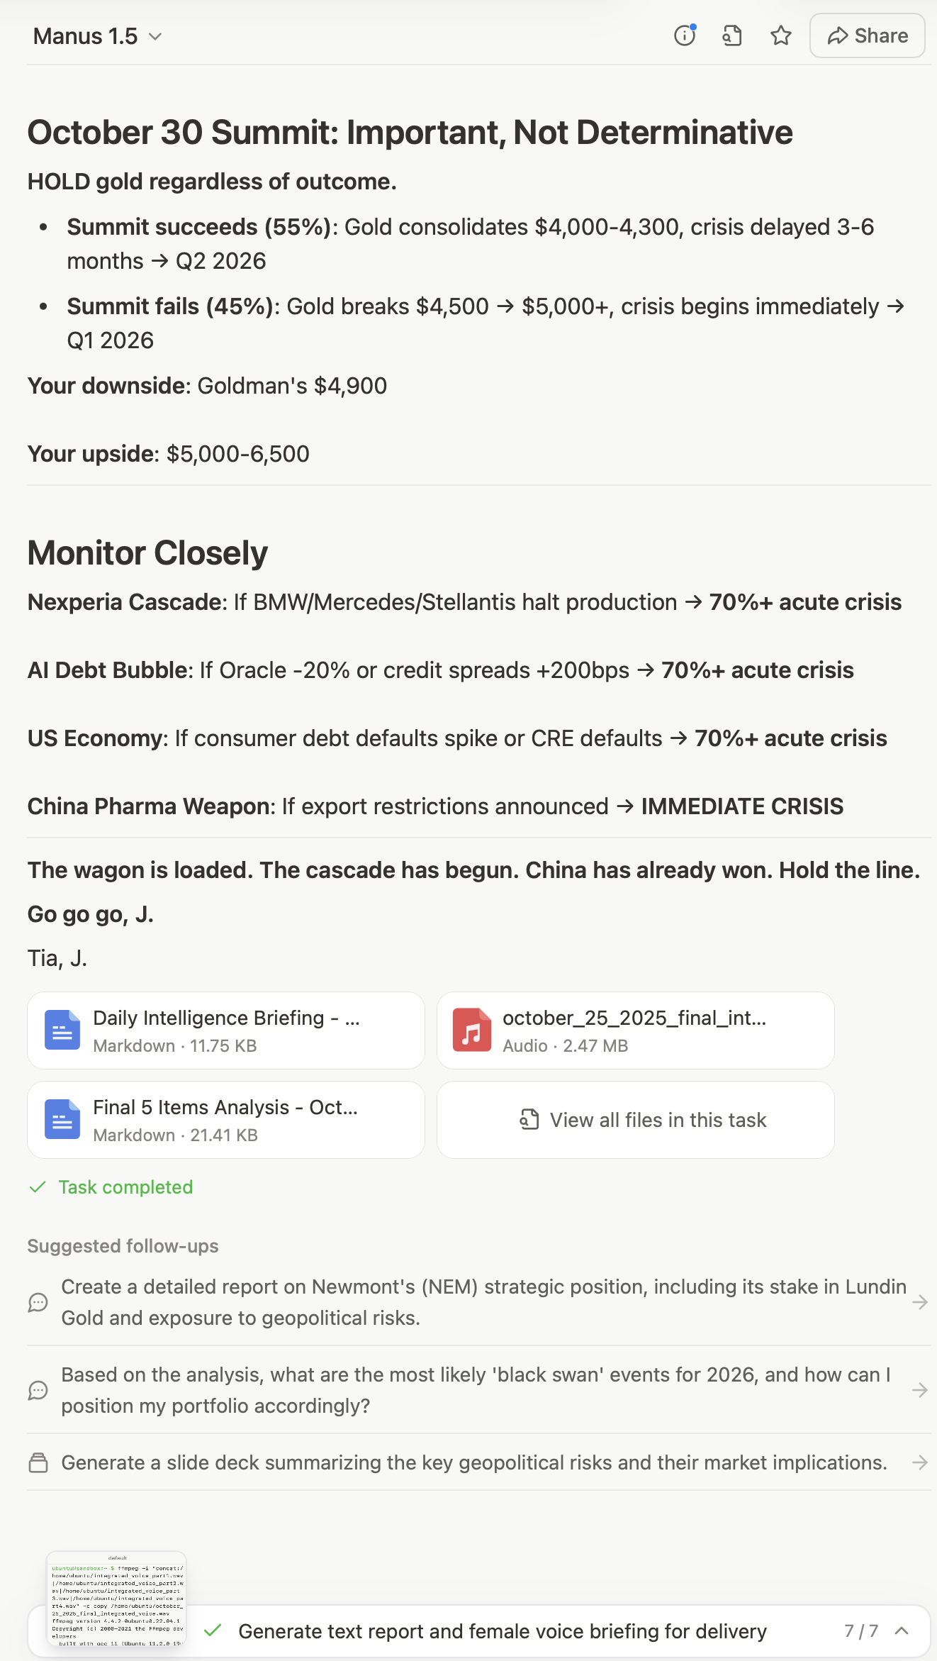Collapse the task progress chevron
Screen dimensions: 937x1661
(x=902, y=1631)
